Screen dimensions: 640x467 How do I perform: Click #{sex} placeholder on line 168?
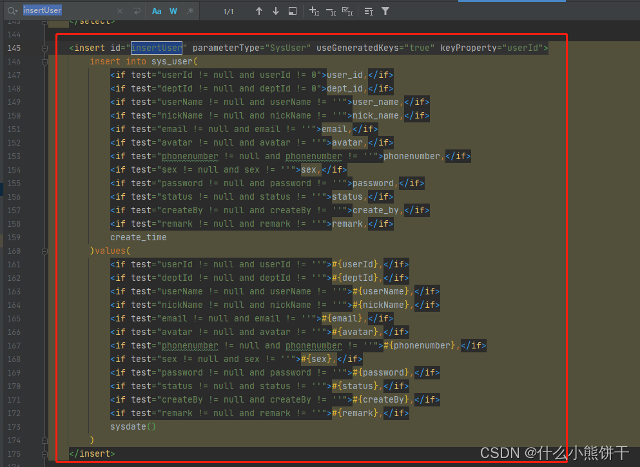[316, 359]
